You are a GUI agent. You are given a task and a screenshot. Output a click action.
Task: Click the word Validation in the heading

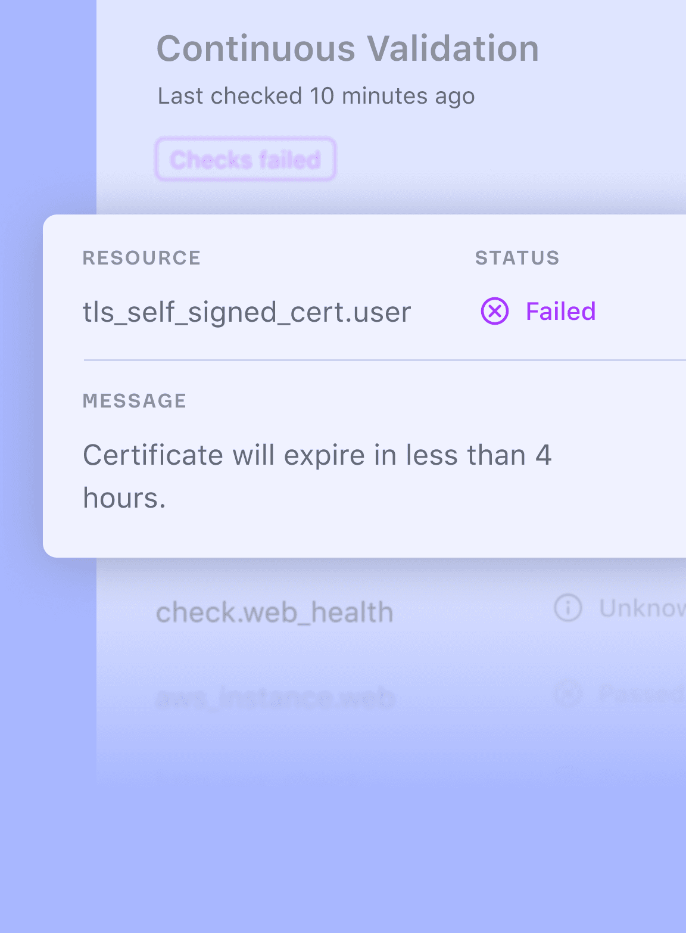point(453,48)
